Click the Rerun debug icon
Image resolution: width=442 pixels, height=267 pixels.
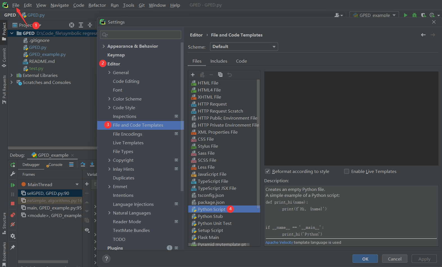tap(13, 165)
